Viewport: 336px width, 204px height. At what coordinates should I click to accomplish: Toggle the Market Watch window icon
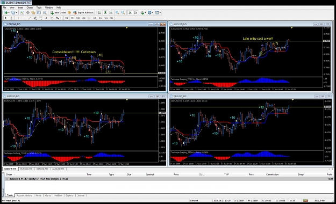[x=22, y=13]
